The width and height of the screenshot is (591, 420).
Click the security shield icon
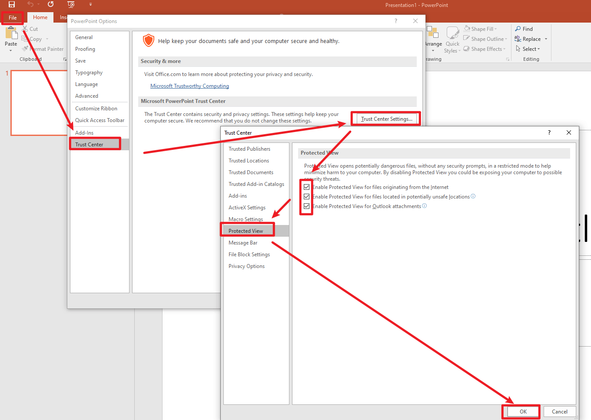pos(149,40)
